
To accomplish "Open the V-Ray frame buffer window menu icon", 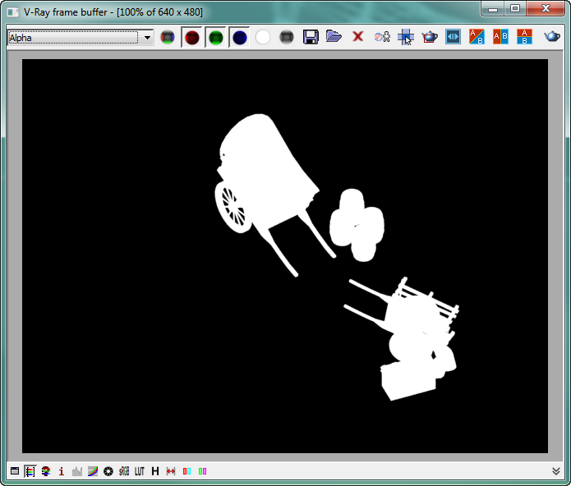I will pyautogui.click(x=12, y=11).
